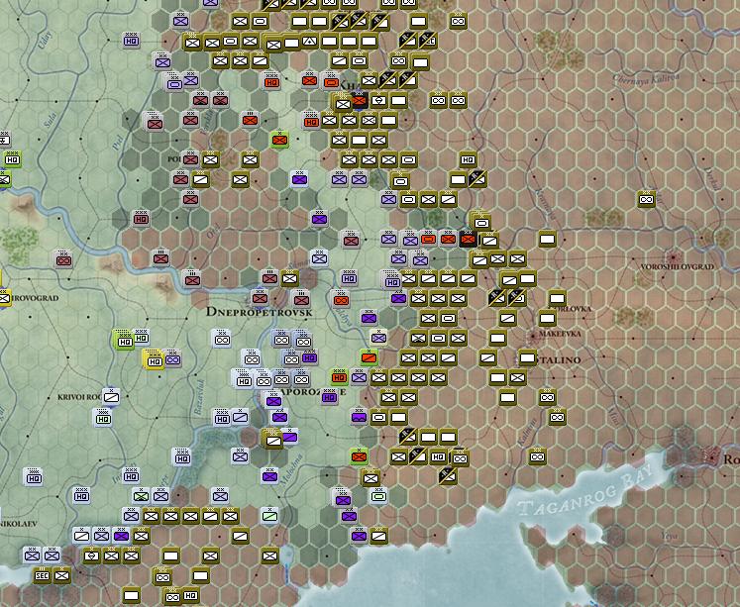Select the Soviet diamond-symbol counter east of Kharkov
The height and width of the screenshot is (607, 740).
tap(379, 100)
